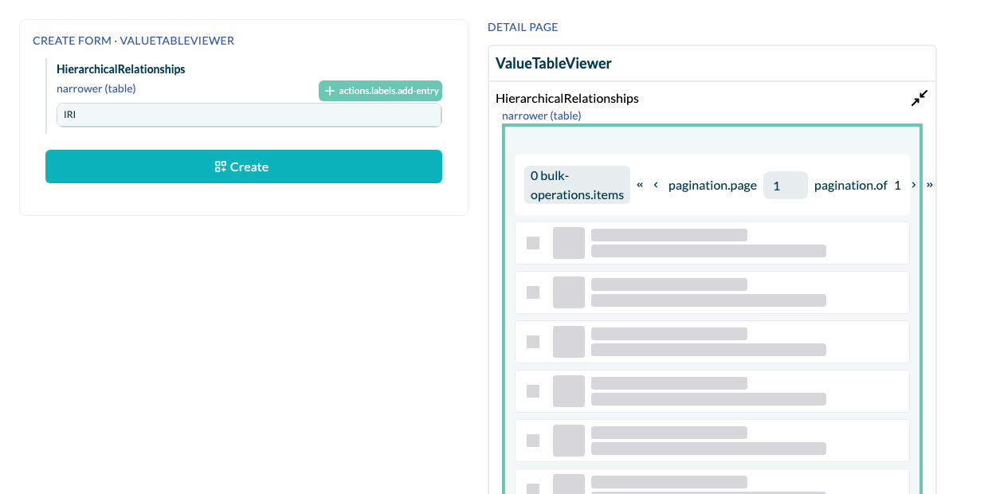Viewport: 988px width, 494px height.
Task: Edit the pagination page number field
Action: (786, 185)
